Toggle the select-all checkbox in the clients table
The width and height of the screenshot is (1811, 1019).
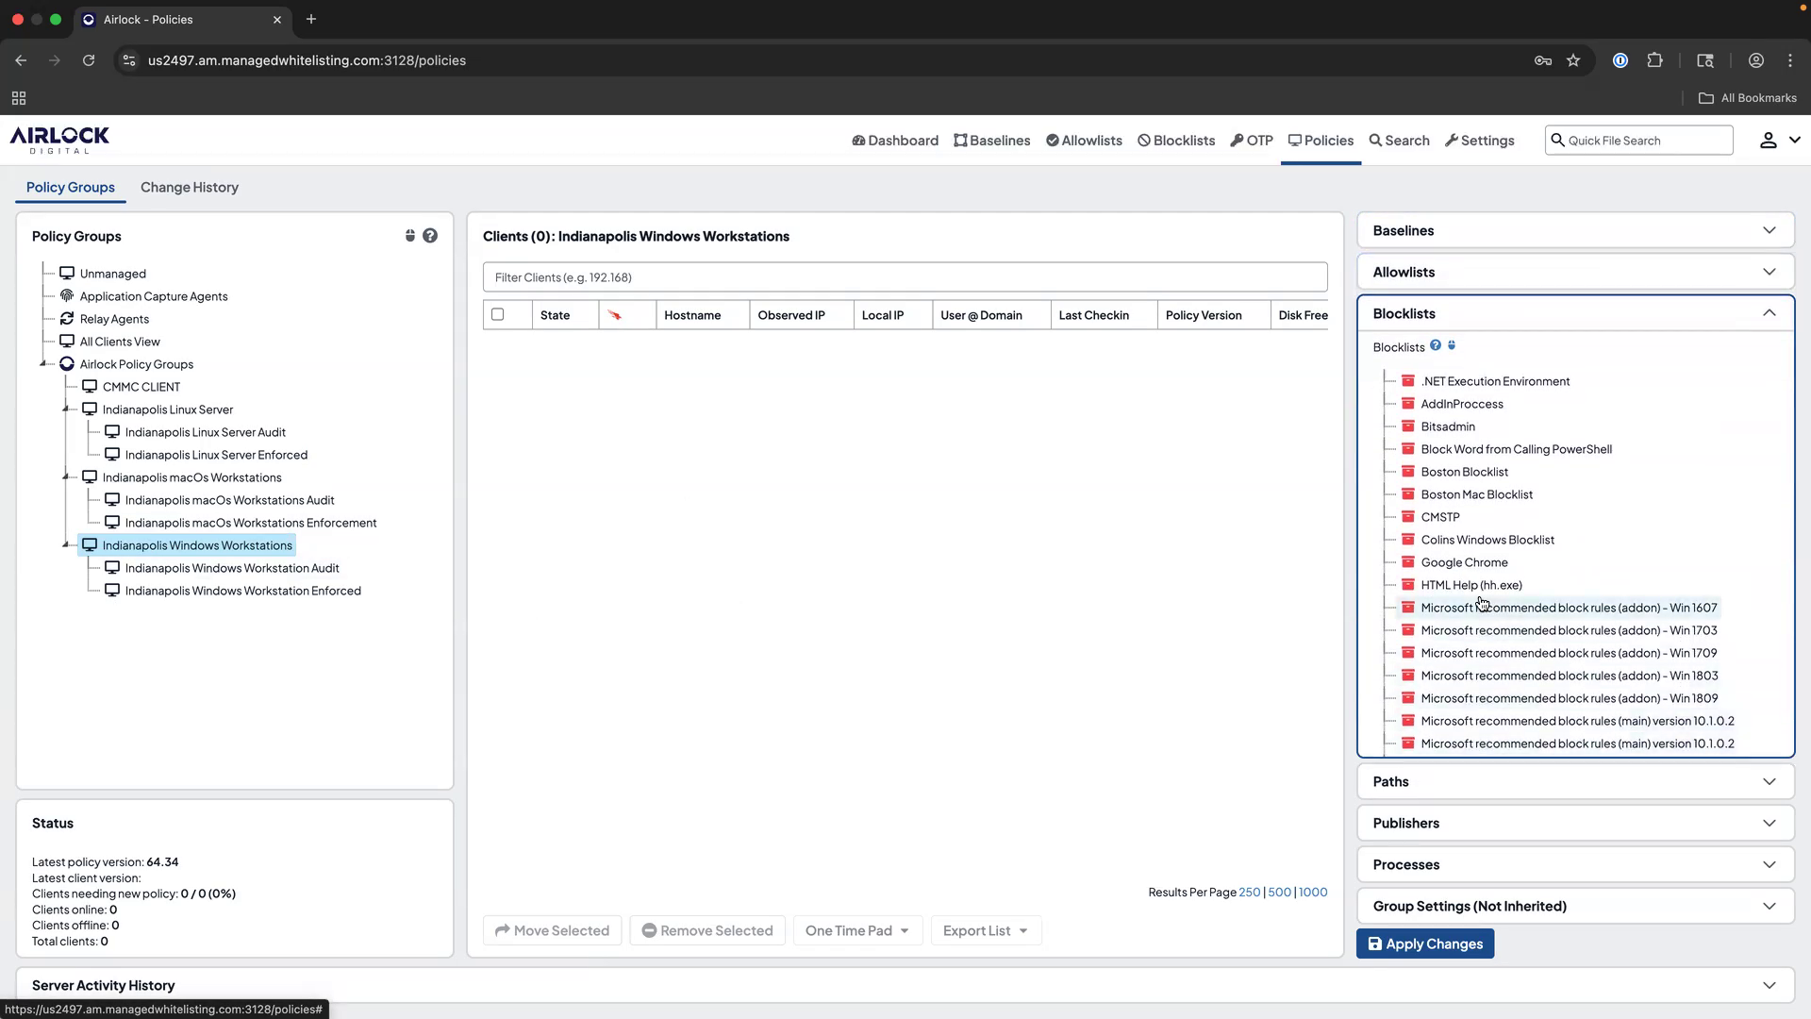click(499, 314)
